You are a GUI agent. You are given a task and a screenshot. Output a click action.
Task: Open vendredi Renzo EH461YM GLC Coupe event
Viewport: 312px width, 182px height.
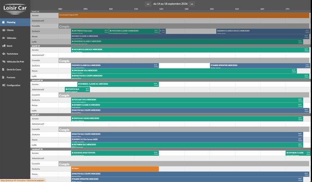pyautogui.click(x=190, y=174)
